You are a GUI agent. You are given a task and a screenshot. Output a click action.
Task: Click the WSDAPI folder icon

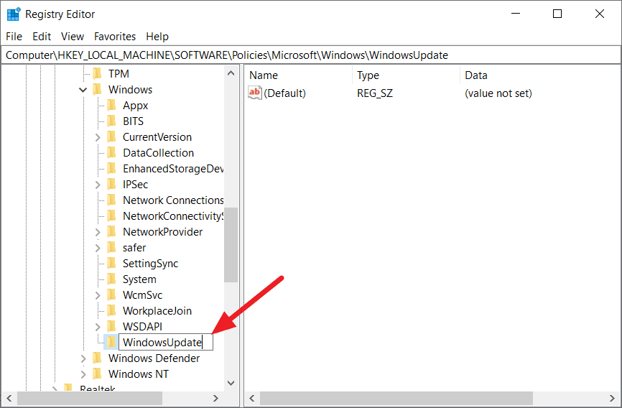pyautogui.click(x=112, y=327)
